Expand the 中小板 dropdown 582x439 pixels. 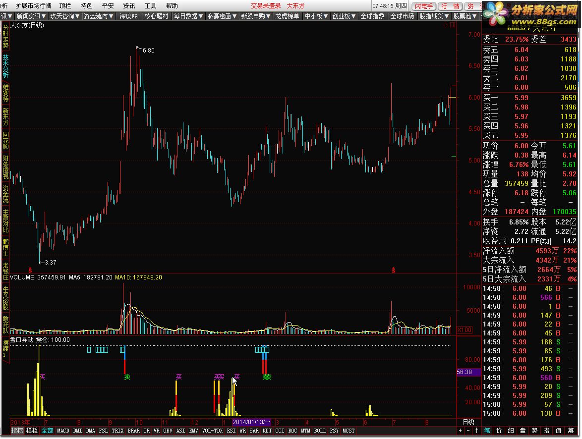(317, 16)
